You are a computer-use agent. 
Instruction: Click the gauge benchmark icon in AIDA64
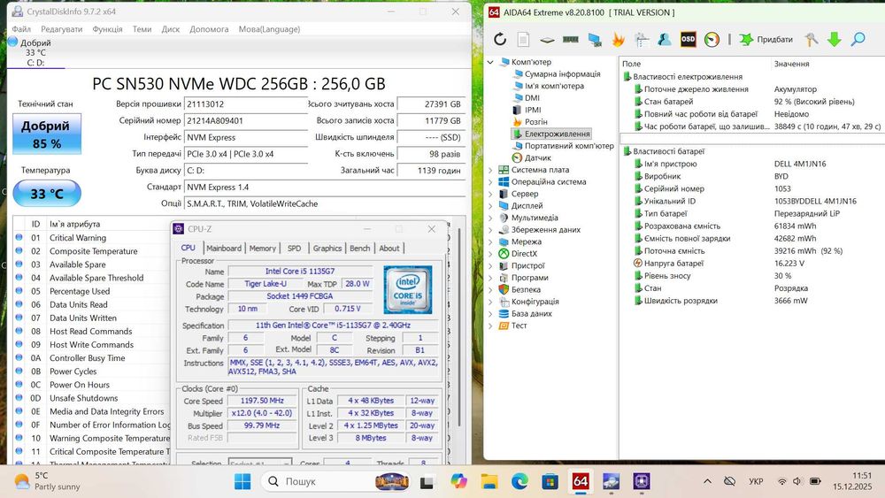(x=712, y=40)
